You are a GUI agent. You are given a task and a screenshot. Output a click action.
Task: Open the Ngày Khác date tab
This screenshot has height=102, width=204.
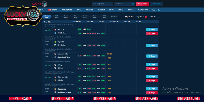tap(114, 17)
